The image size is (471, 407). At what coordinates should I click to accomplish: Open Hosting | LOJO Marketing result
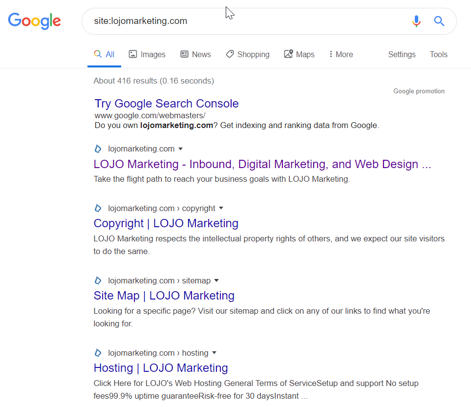pos(161,368)
